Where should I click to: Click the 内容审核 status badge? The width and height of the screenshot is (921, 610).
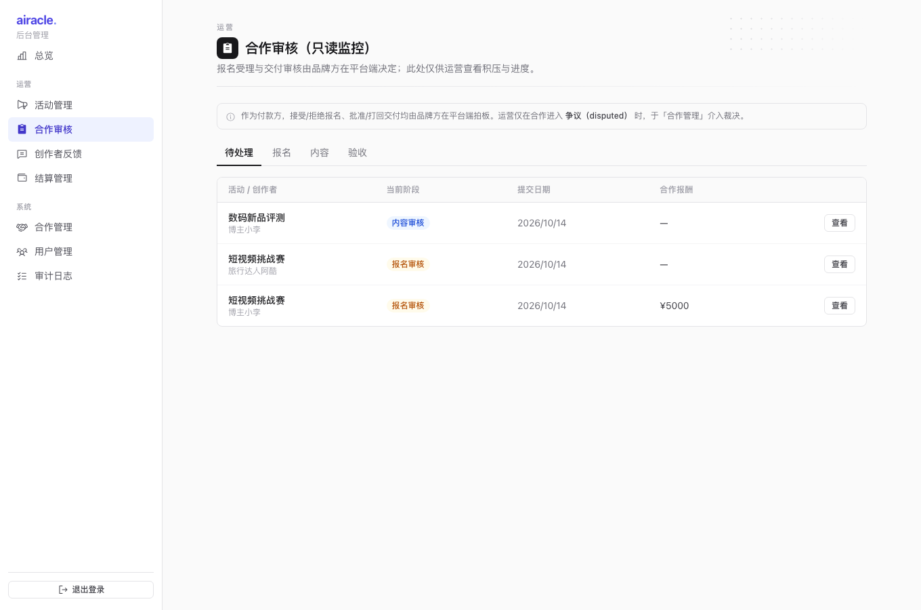(x=408, y=223)
